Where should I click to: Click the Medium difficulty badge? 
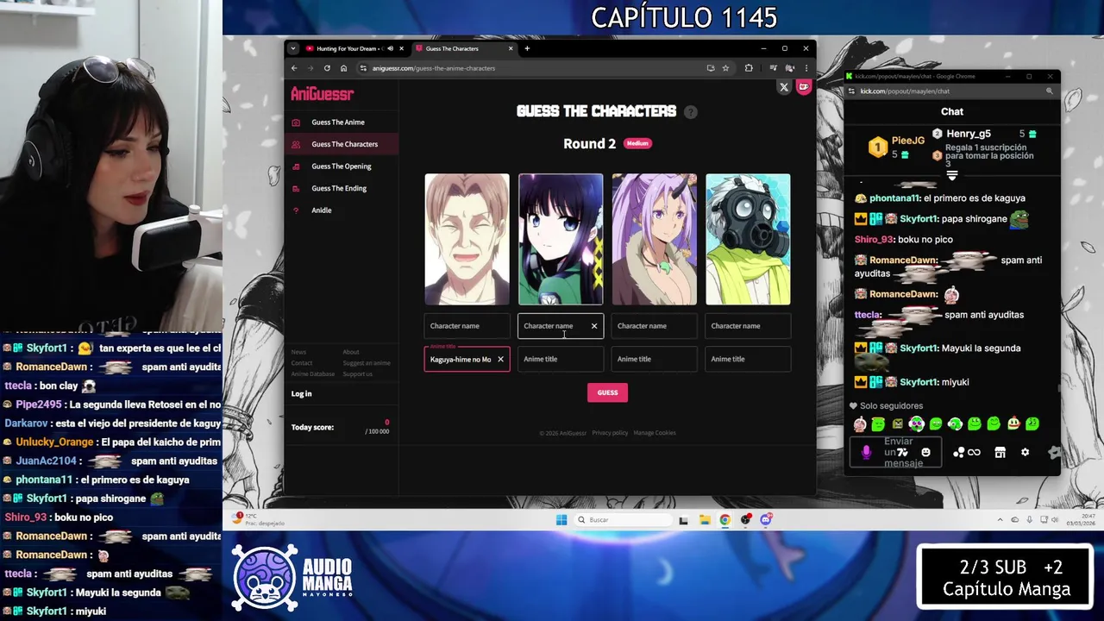coord(637,143)
